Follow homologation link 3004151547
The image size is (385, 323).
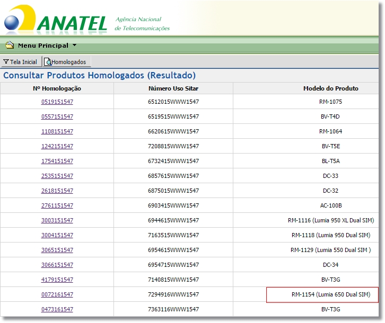[x=57, y=235]
